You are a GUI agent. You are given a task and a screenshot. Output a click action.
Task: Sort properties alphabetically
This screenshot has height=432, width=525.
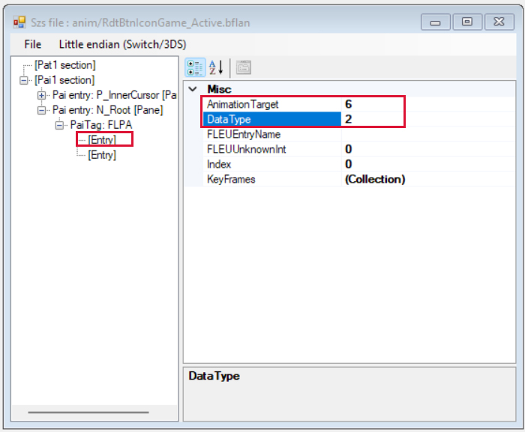pos(216,67)
